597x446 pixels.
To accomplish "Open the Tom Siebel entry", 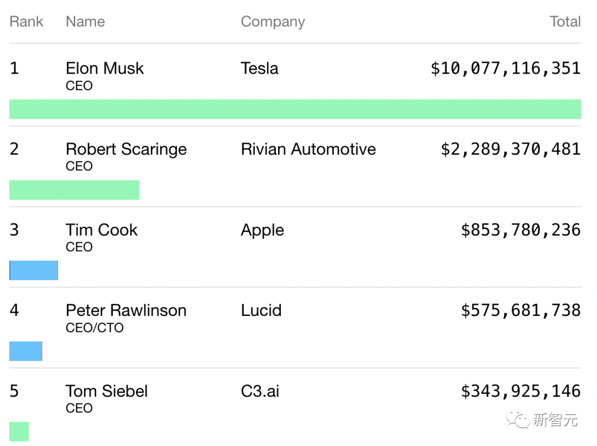I will (107, 391).
